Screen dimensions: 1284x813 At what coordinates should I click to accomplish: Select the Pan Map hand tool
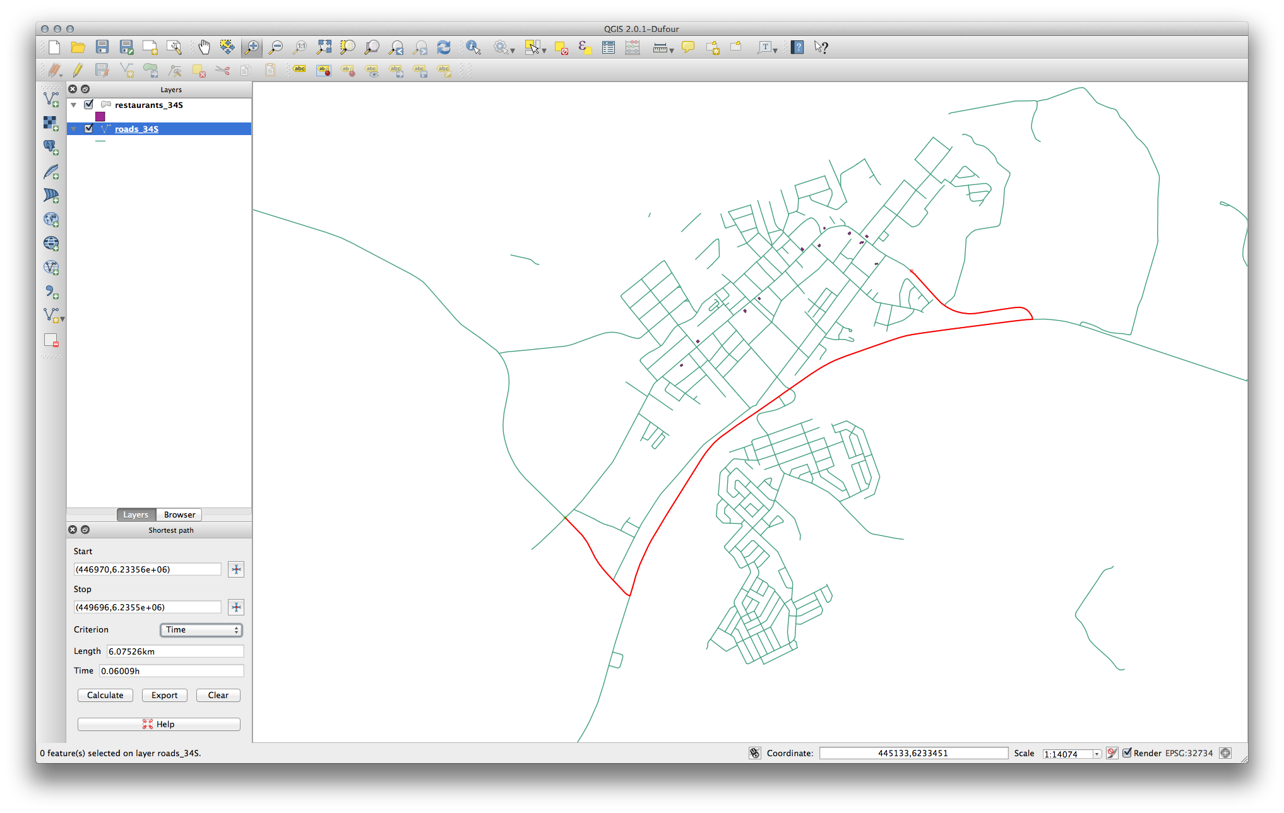coord(204,47)
